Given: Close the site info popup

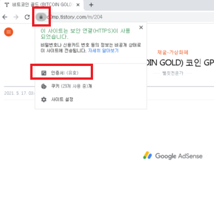Looking at the screenshot, I should [x=141, y=27].
